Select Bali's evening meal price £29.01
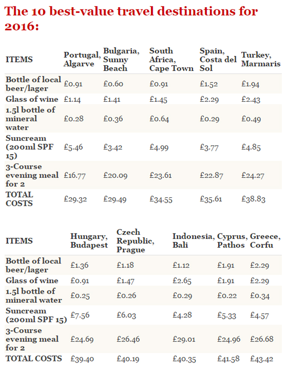 (184, 339)
